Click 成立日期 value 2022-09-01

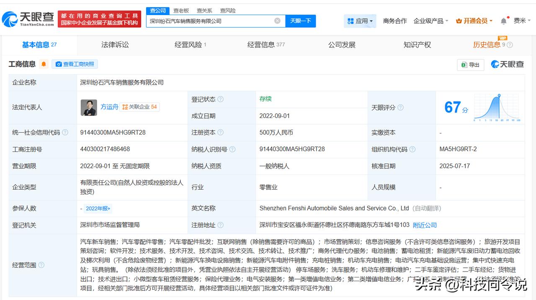275,116
